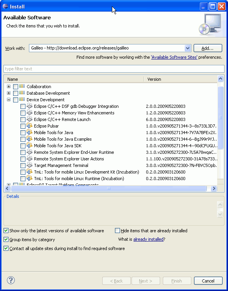Check Mobile Tools for Java Examples checkbox

point(23,139)
